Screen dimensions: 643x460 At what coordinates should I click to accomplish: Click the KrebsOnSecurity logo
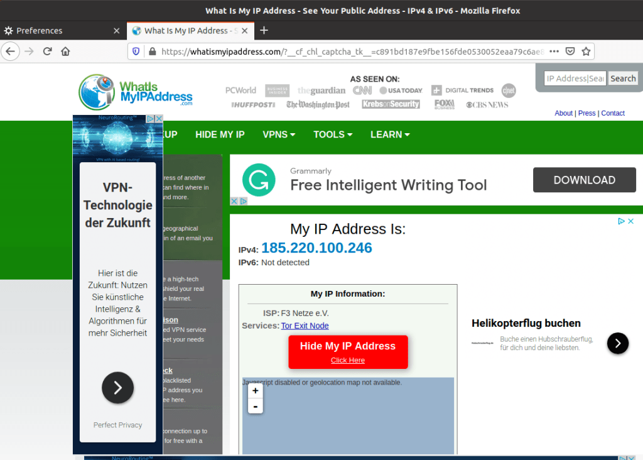(391, 104)
